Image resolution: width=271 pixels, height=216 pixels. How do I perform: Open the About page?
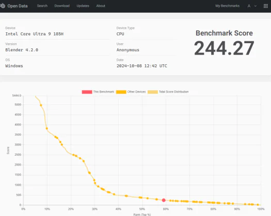[x=101, y=6]
